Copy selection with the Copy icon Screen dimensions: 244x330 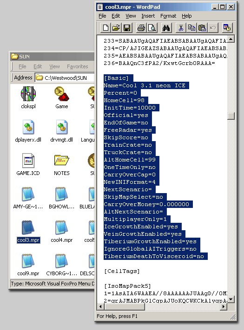coord(191,28)
